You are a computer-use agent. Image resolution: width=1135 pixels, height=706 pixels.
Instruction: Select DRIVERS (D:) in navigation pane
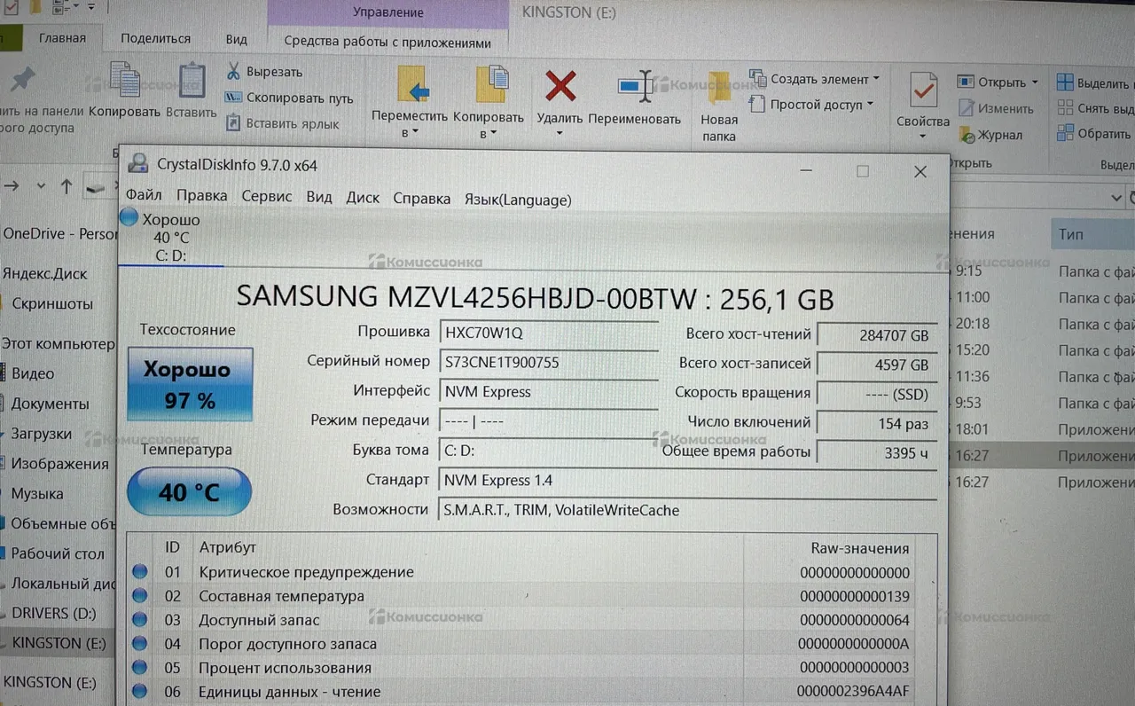point(52,613)
